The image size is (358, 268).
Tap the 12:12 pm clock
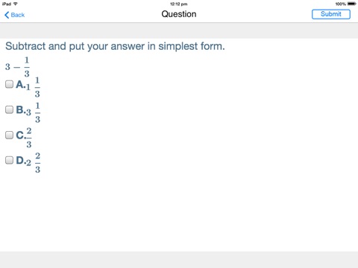pyautogui.click(x=179, y=4)
